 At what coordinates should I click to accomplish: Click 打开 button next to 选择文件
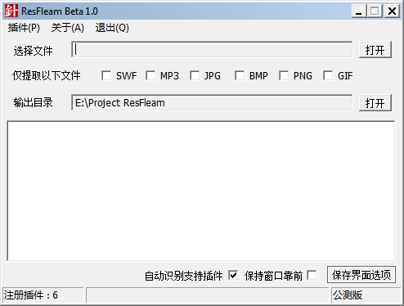pyautogui.click(x=375, y=50)
